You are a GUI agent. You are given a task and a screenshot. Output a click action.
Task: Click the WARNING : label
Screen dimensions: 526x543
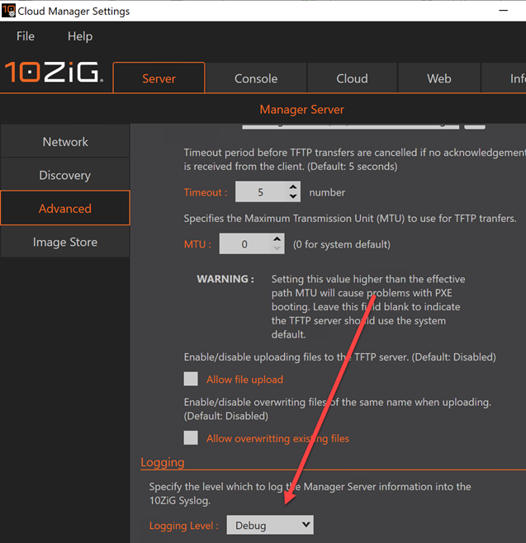[x=225, y=279]
